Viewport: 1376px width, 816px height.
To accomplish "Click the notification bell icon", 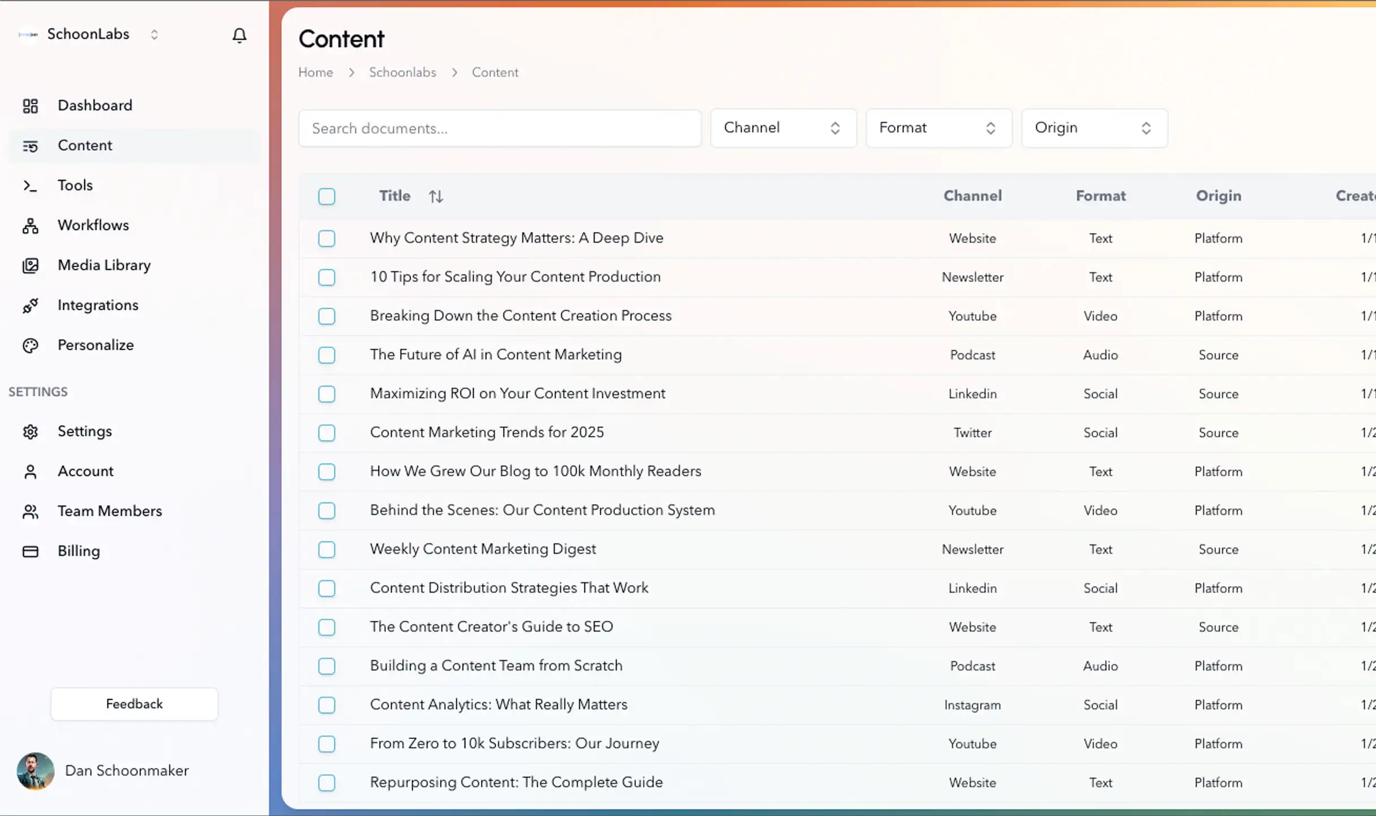I will point(239,35).
